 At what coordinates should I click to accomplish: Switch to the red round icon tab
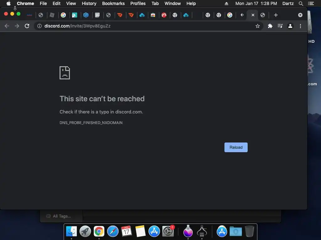(x=164, y=15)
